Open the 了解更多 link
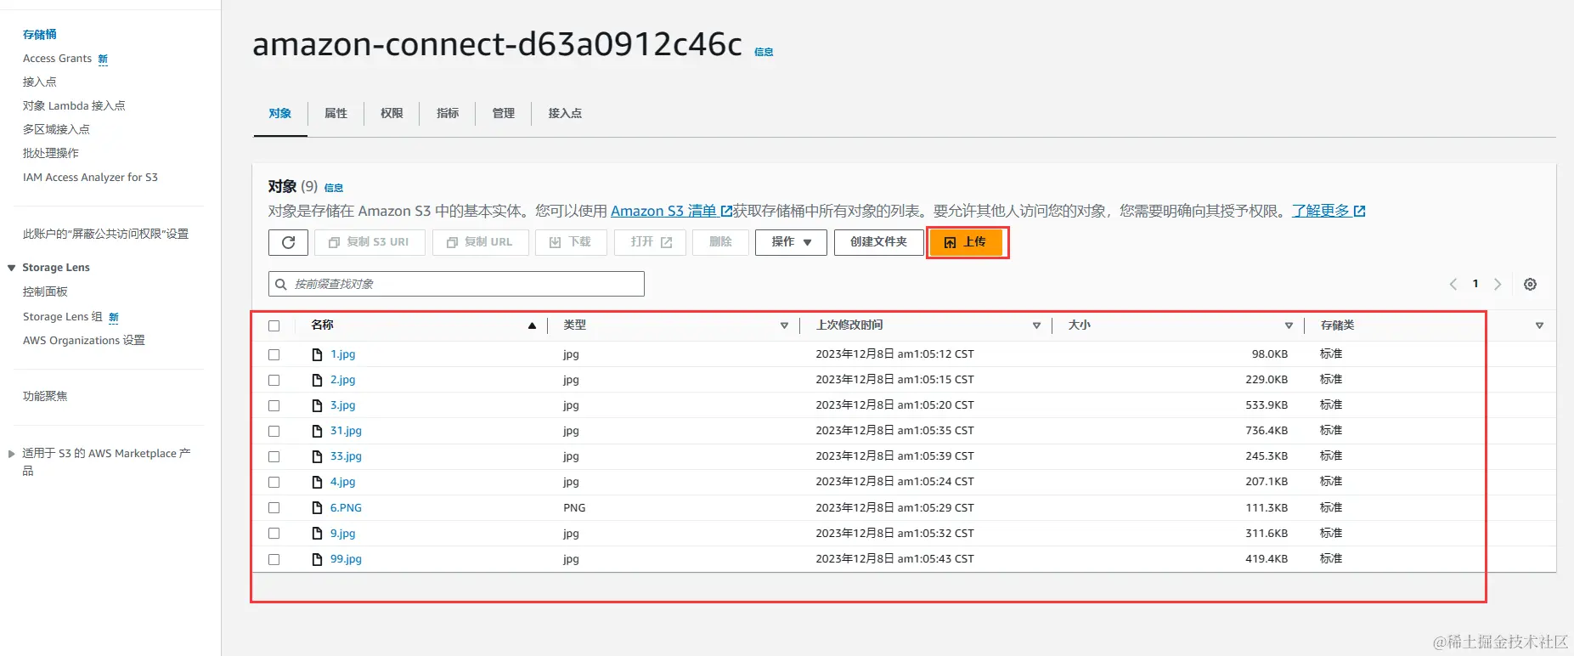1574x656 pixels. click(x=1321, y=211)
